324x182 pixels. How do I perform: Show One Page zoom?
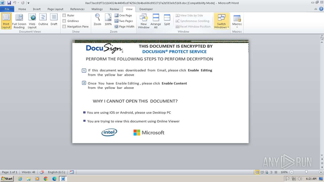point(123,15)
